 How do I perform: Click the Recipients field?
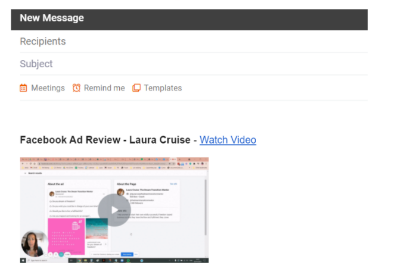tap(194, 41)
